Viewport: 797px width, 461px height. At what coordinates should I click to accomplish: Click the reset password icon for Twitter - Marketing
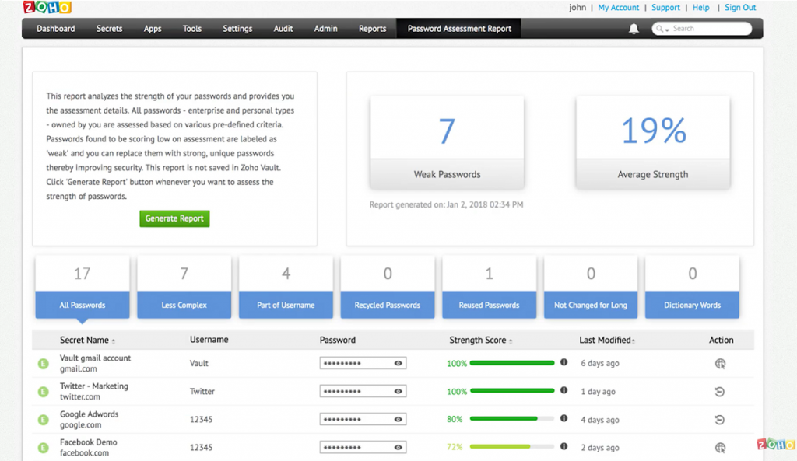720,392
